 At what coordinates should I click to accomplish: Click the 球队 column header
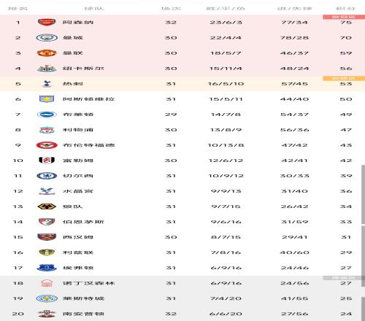94,9
